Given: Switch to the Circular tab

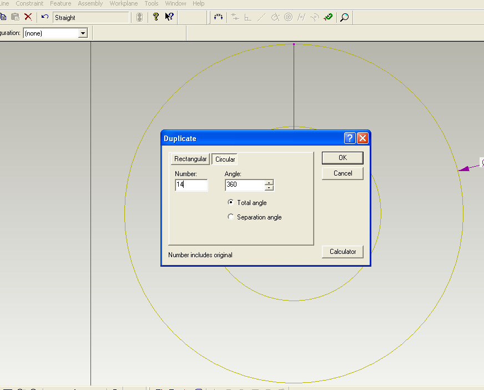Looking at the screenshot, I should 225,159.
